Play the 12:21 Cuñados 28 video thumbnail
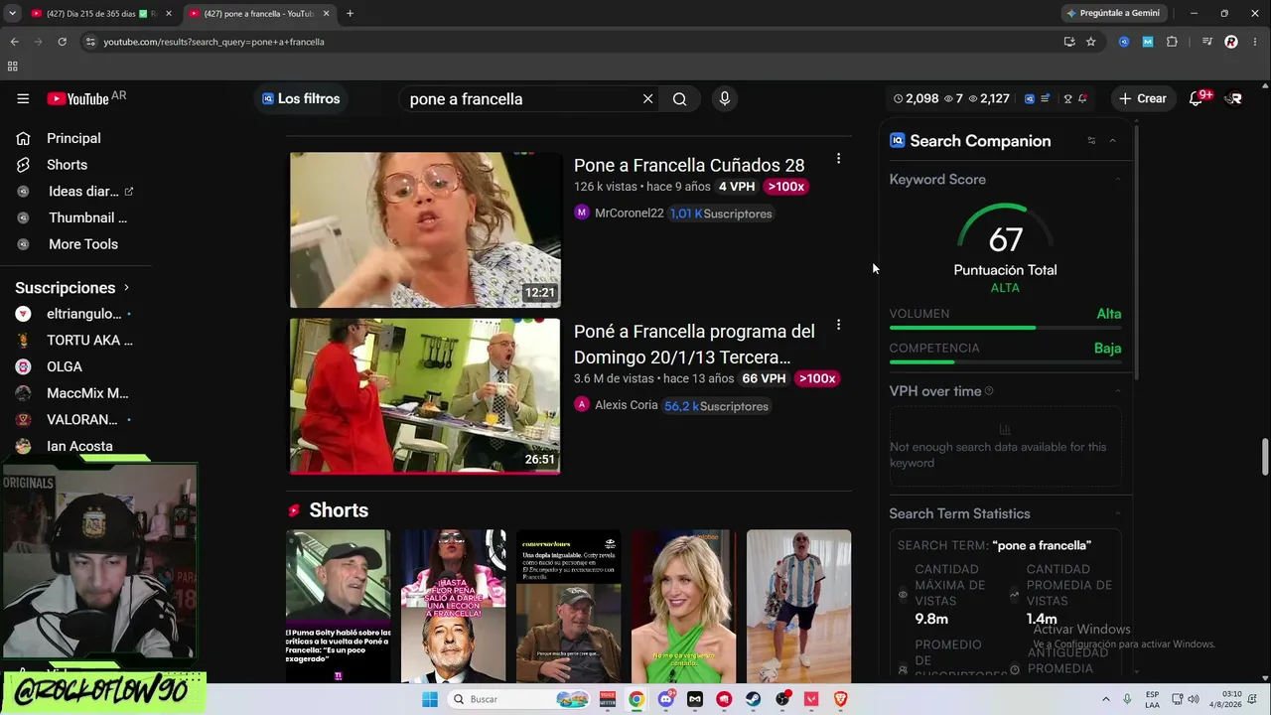This screenshot has height=715, width=1271. click(425, 229)
